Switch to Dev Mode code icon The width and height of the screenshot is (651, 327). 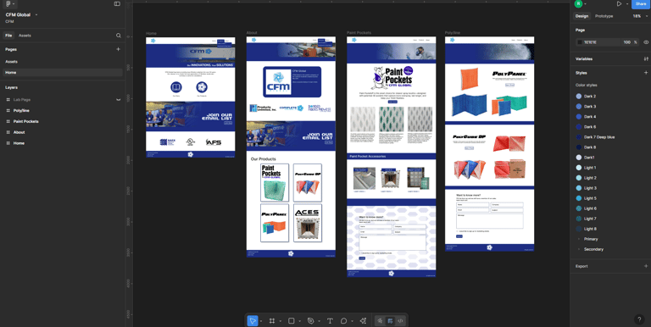[400, 321]
